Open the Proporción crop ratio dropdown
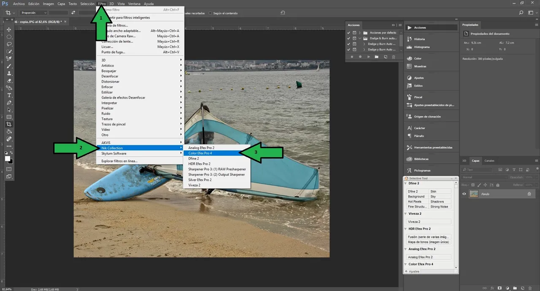 (33, 13)
